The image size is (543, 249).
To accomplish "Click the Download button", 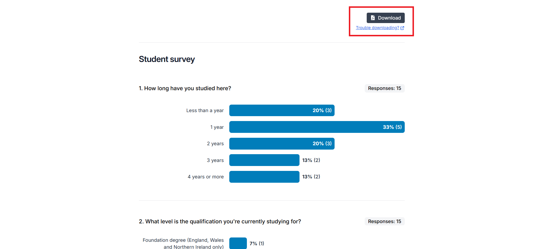I will click(x=385, y=18).
